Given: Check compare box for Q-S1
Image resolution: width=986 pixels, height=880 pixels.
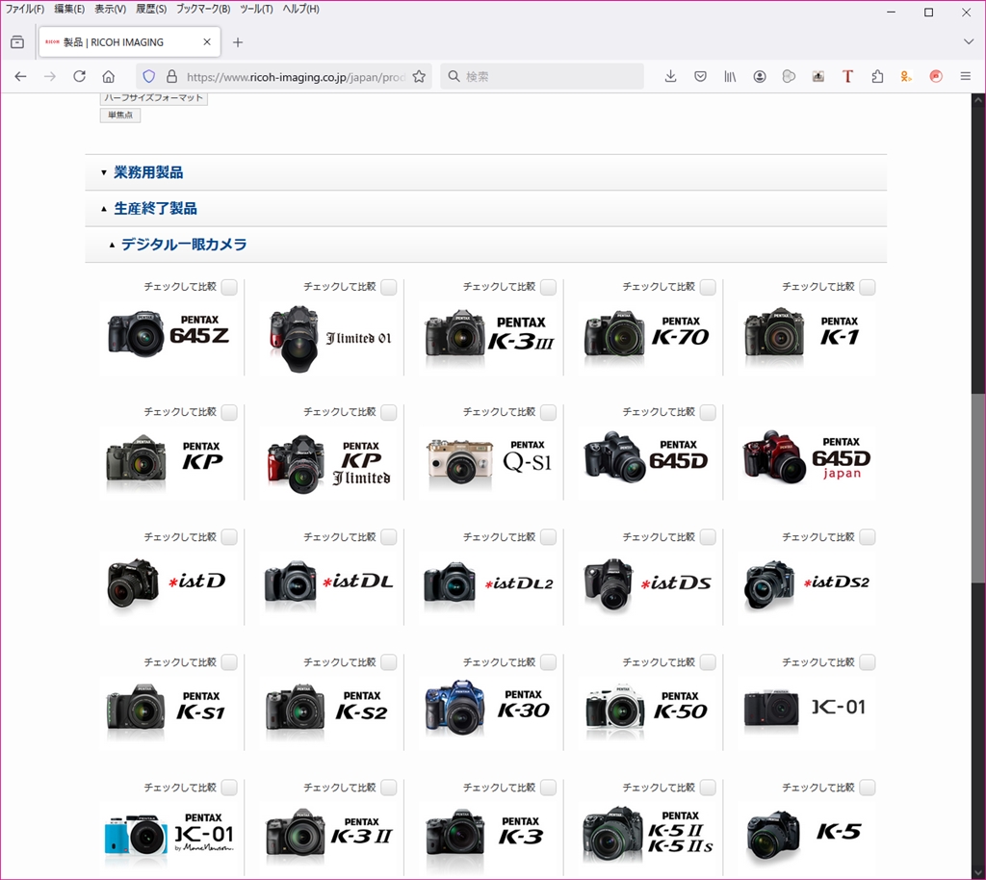Looking at the screenshot, I should coord(548,412).
